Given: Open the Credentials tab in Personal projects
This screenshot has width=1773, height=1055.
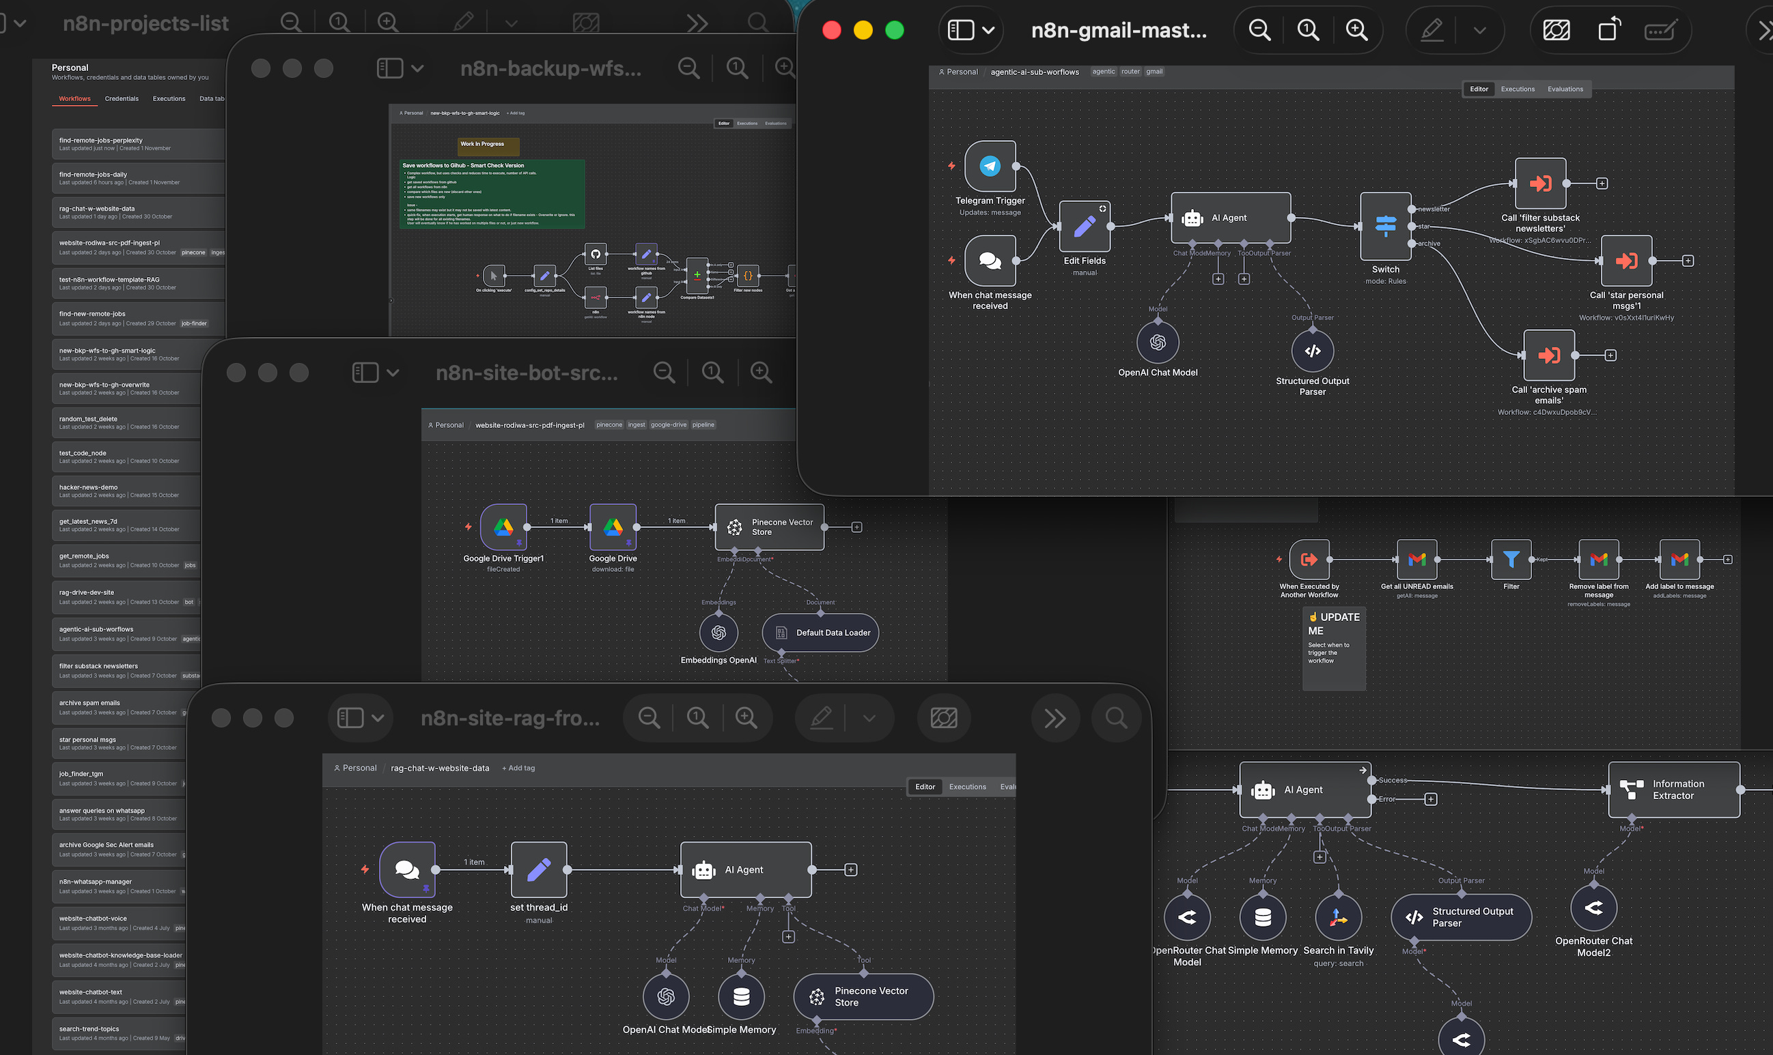Looking at the screenshot, I should tap(122, 99).
